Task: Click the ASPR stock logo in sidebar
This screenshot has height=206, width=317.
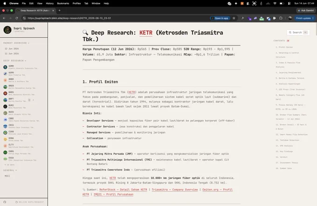Action: pyautogui.click(x=5, y=74)
